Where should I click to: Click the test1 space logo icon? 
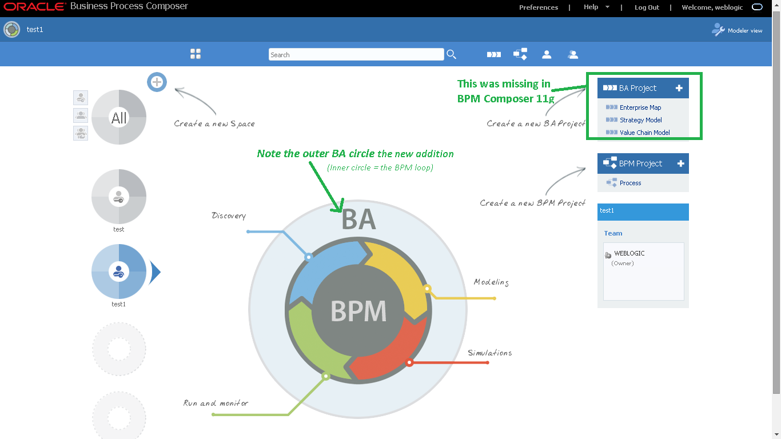pyautogui.click(x=11, y=30)
